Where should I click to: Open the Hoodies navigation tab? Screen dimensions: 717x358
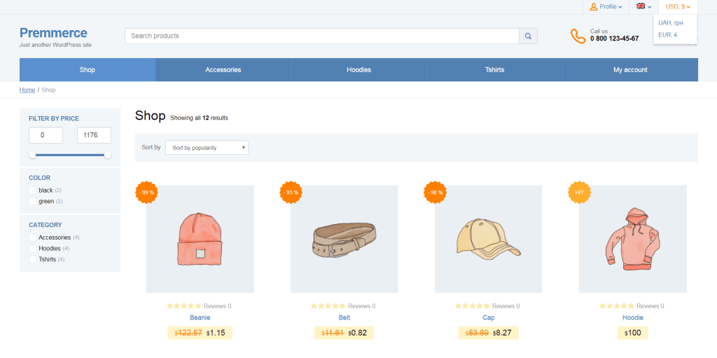point(359,70)
